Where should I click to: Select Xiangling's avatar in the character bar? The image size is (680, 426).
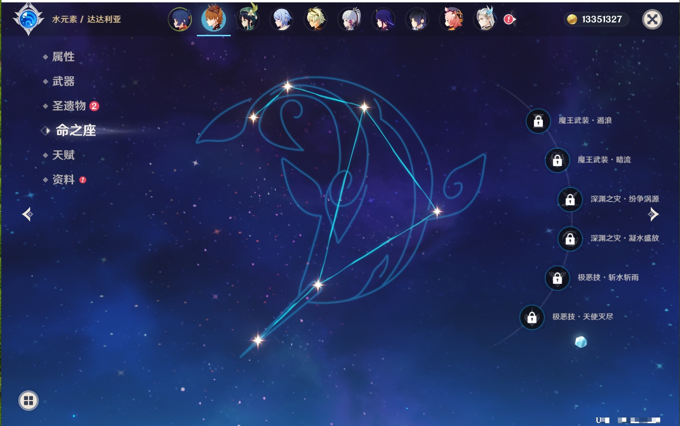point(180,20)
